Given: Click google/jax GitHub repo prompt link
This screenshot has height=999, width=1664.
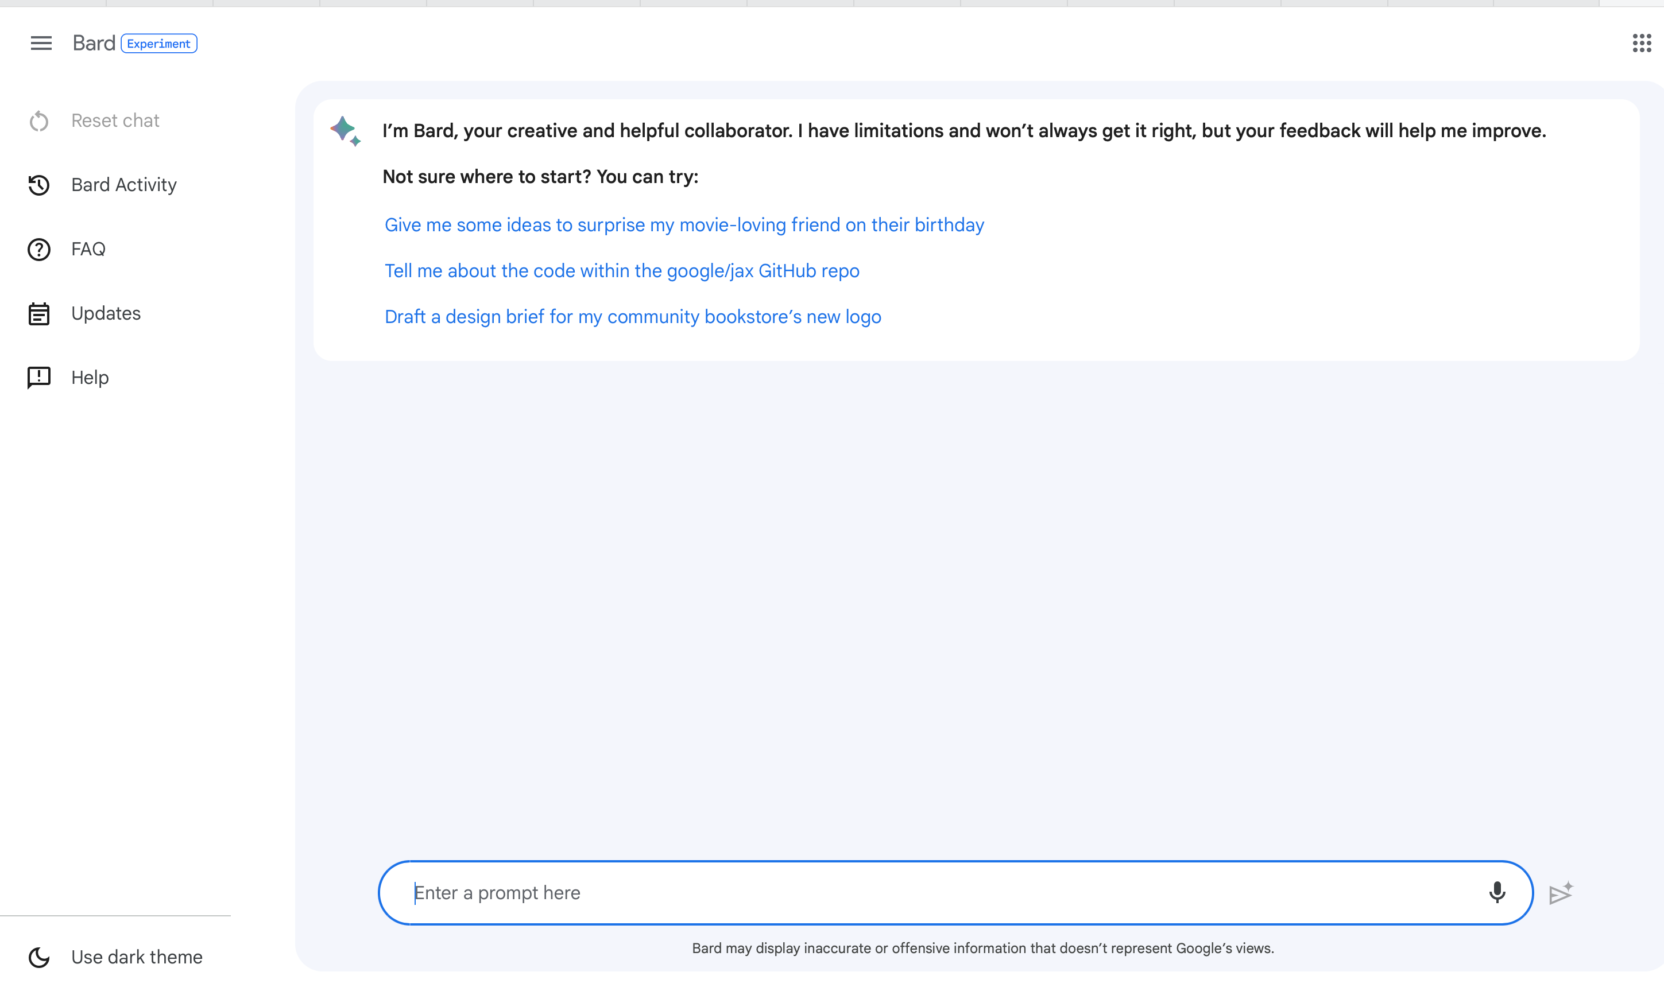Looking at the screenshot, I should pyautogui.click(x=622, y=270).
